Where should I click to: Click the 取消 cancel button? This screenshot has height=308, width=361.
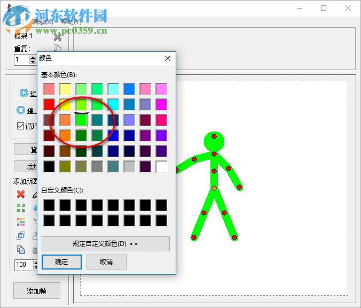106,262
